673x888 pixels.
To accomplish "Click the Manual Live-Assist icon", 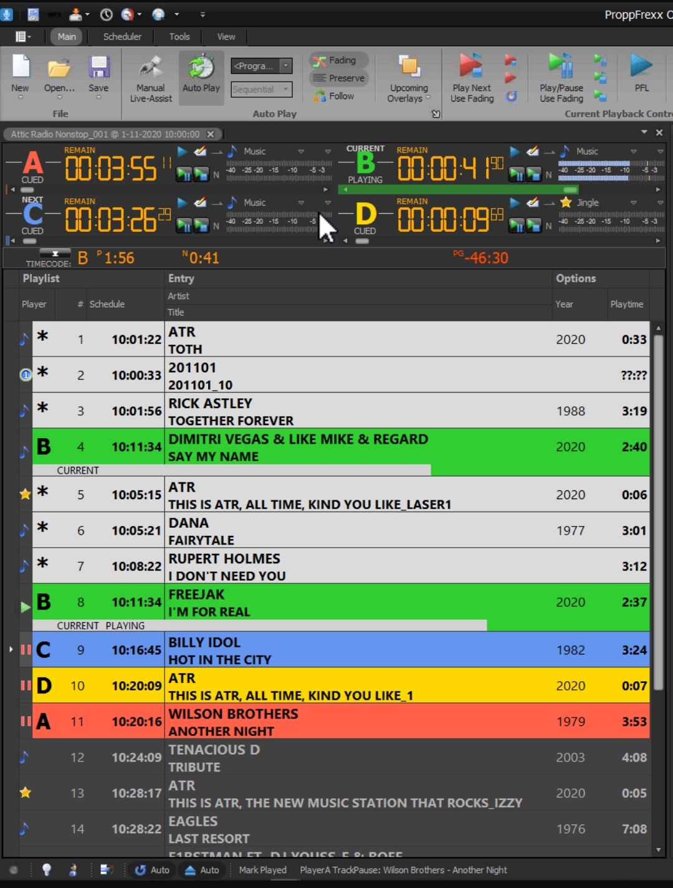I will (x=151, y=69).
